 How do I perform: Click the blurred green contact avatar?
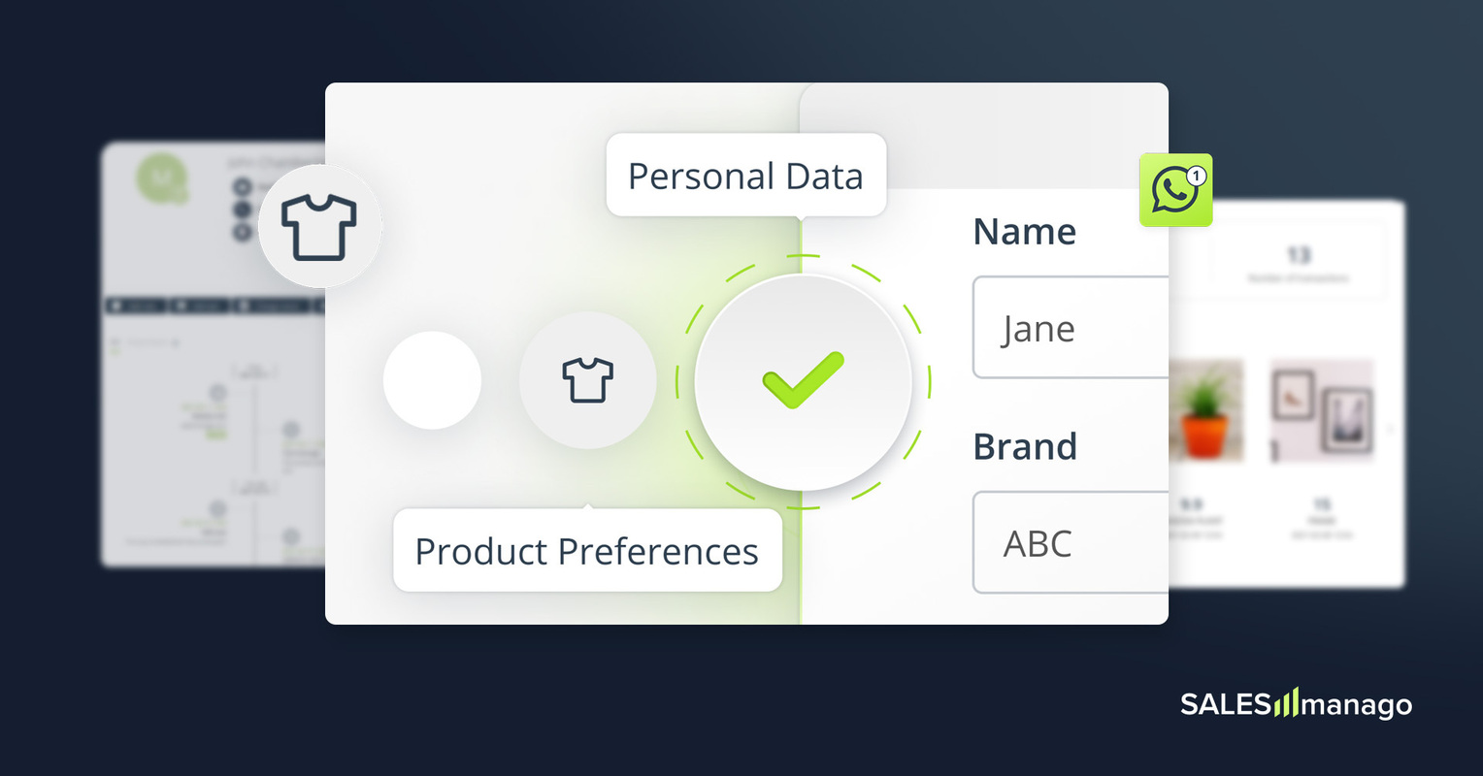tap(161, 178)
